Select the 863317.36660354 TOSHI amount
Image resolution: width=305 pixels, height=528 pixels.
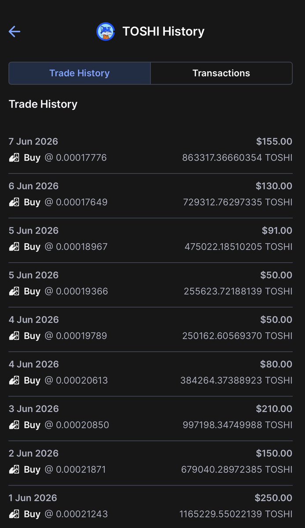point(237,158)
